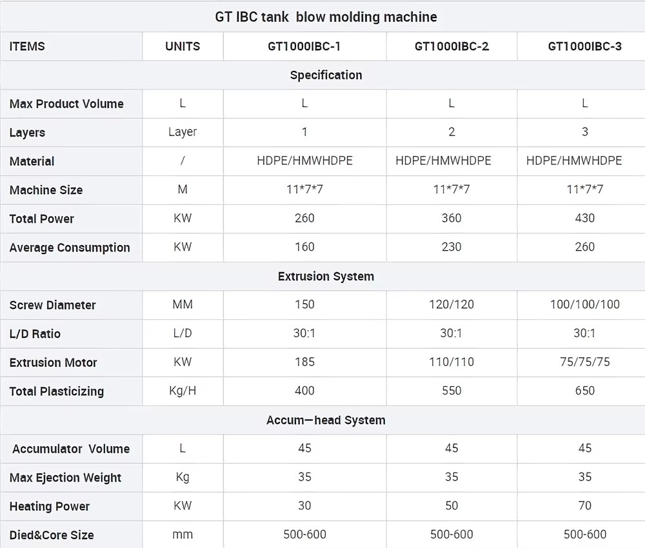
Task: Click the Extrusion System section heading
Action: click(x=326, y=277)
